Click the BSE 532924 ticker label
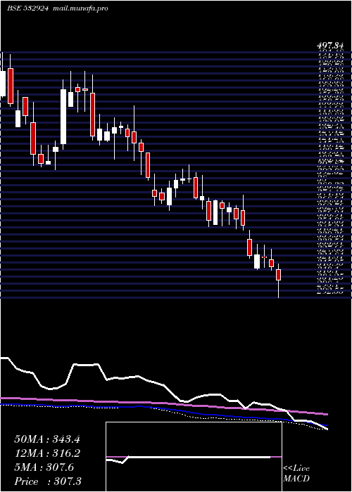352x492 pixels. coord(27,8)
